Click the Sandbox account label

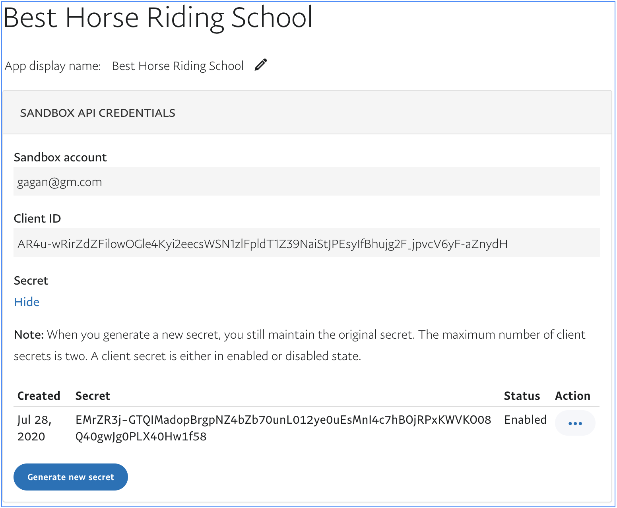[60, 157]
